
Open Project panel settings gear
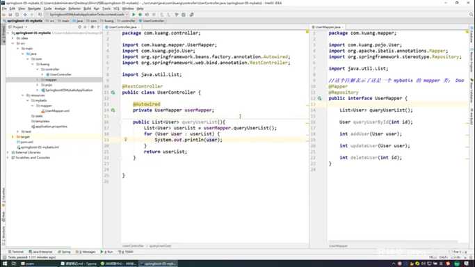pyautogui.click(x=92, y=27)
